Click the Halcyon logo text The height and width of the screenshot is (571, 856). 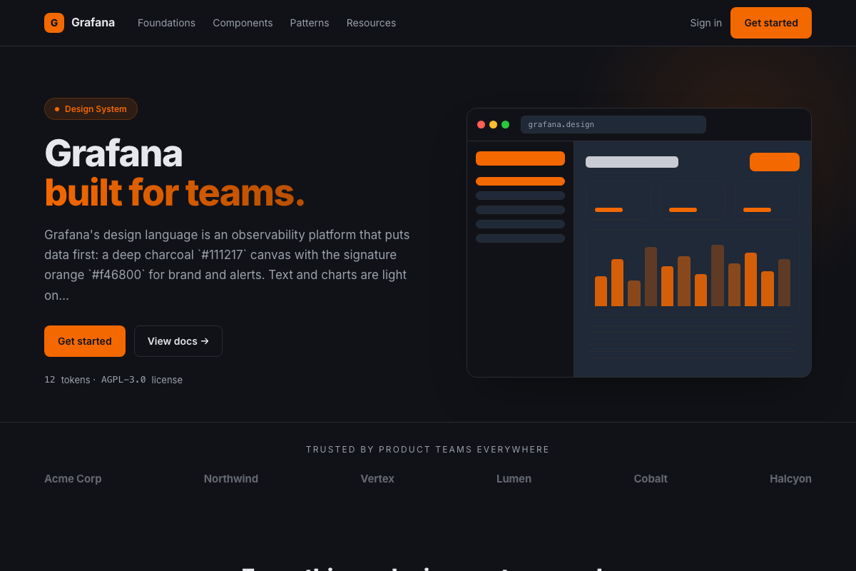coord(790,479)
